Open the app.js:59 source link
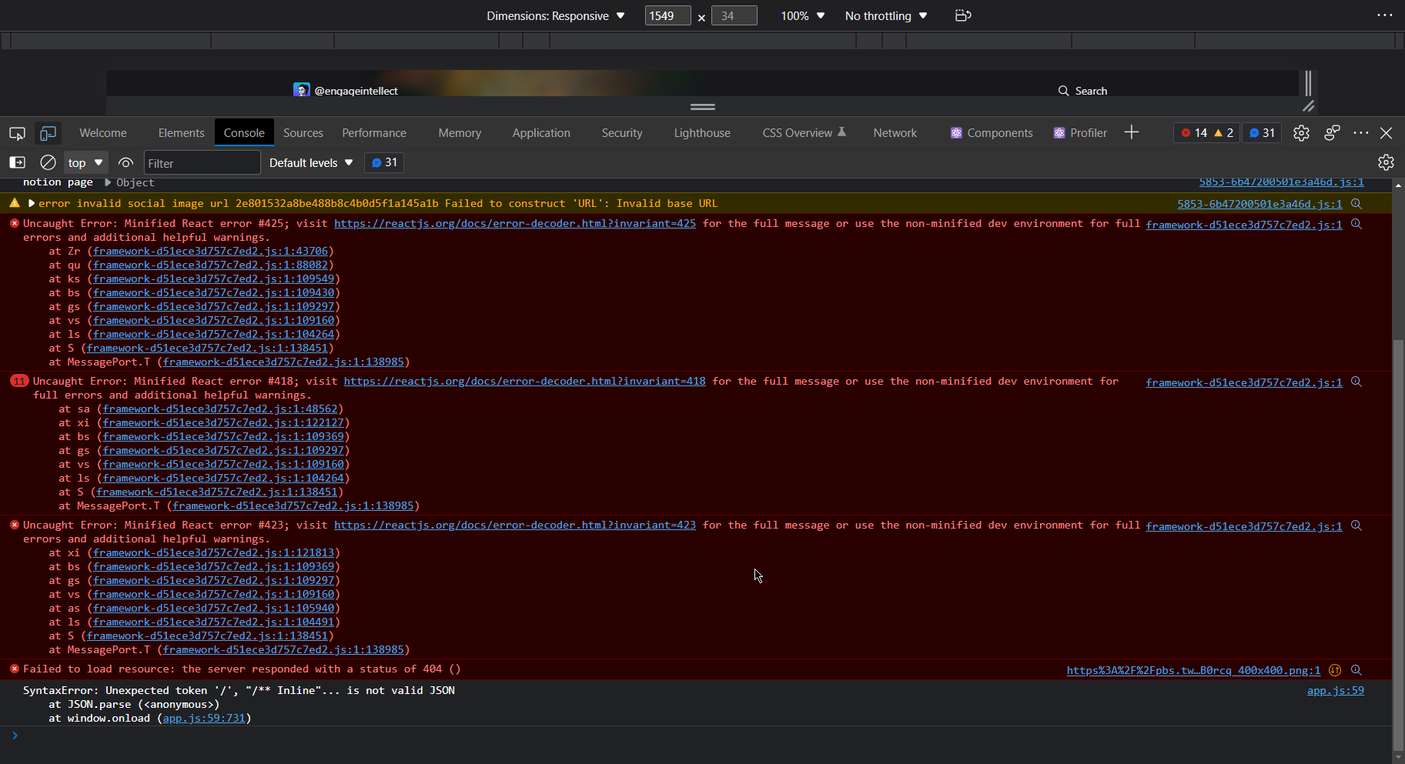The width and height of the screenshot is (1405, 764). tap(1335, 690)
